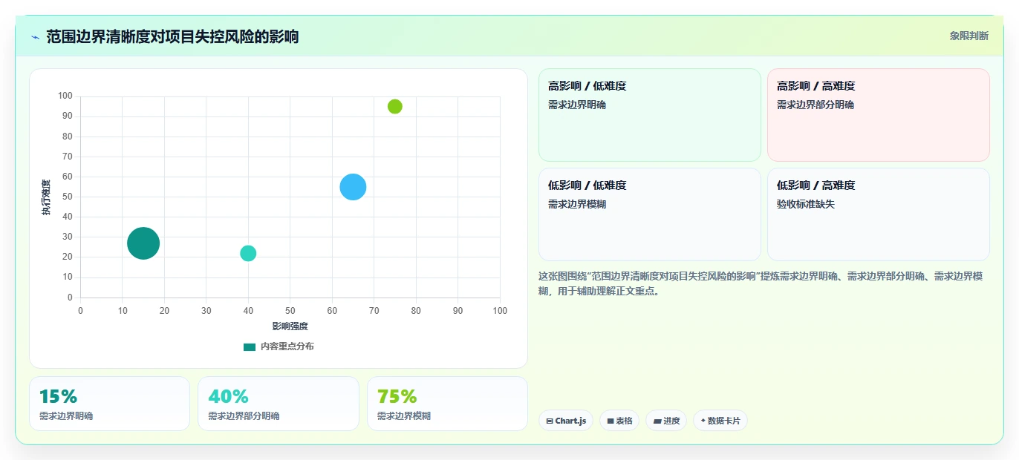The width and height of the screenshot is (1019, 460).
Task: Click the description paragraph starting 这张图围绕
Action: (761, 283)
